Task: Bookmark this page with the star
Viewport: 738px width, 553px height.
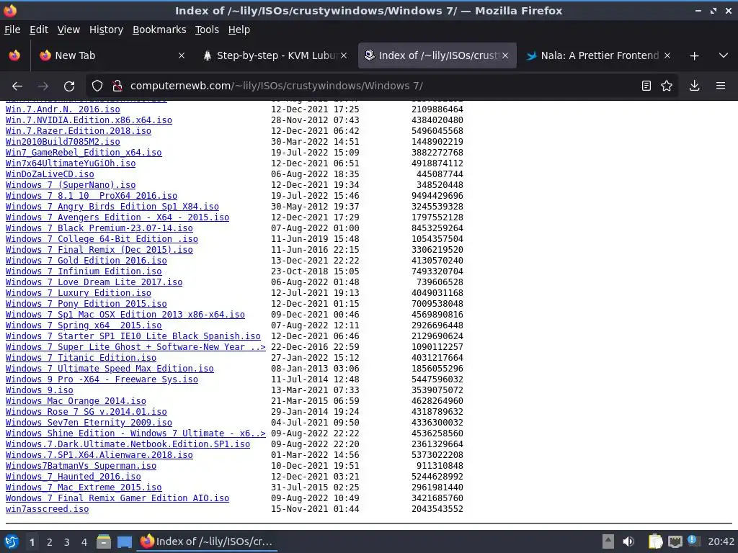Action: [x=667, y=86]
